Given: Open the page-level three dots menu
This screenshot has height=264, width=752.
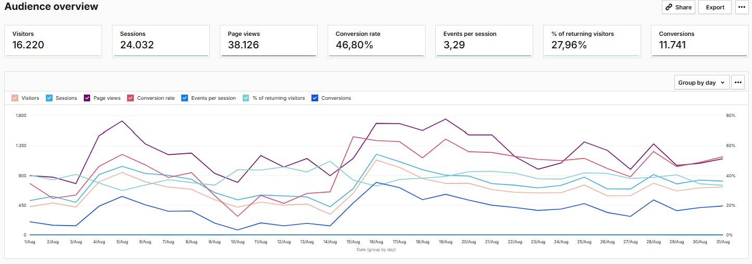Looking at the screenshot, I should (x=742, y=7).
